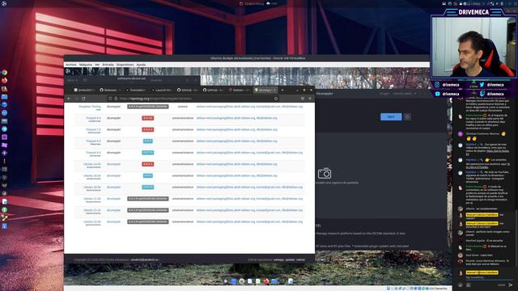Open maintainer email link in Trisquel 7.0 row
Viewport: 518px width, 291px height.
[236, 129]
